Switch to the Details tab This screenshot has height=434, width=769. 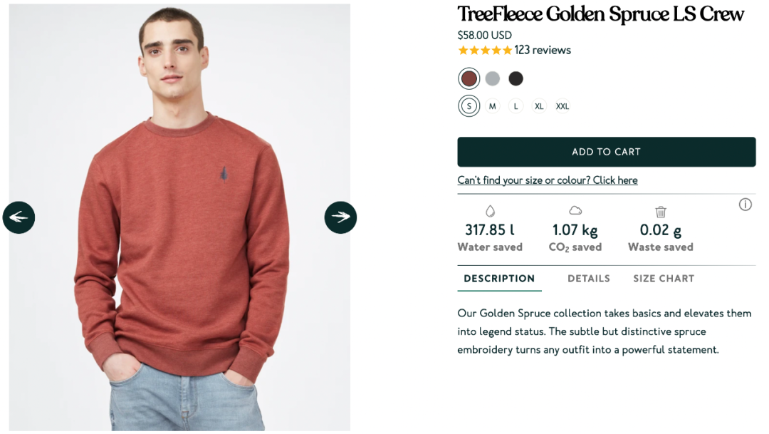tap(589, 279)
